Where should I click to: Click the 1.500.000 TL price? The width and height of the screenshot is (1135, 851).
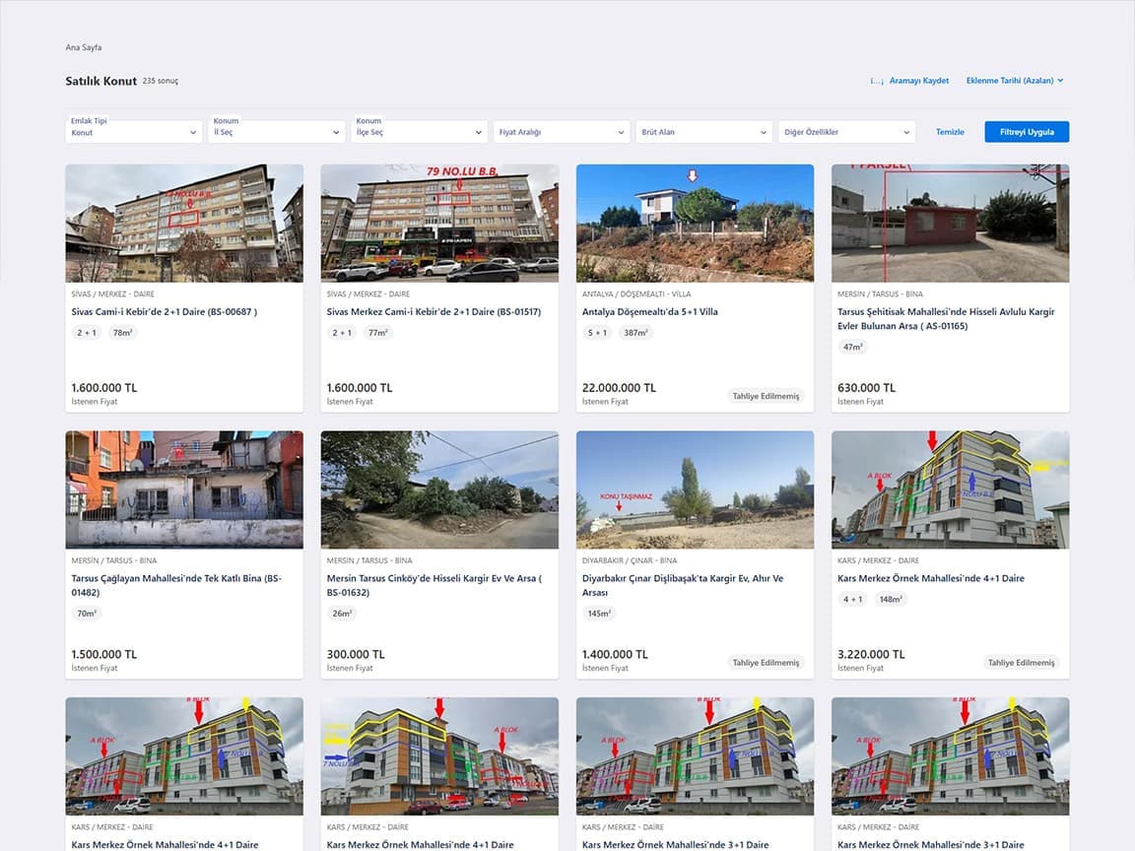coord(104,654)
